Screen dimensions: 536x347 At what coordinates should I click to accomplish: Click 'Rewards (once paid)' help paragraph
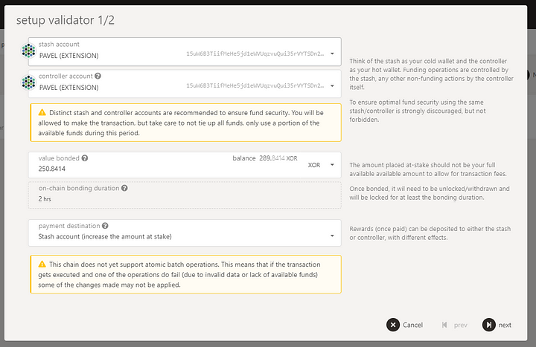tap(430, 233)
